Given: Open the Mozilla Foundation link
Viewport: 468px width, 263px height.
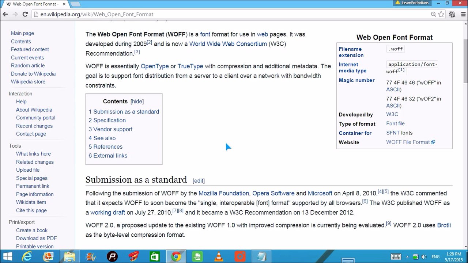Looking at the screenshot, I should (224, 193).
